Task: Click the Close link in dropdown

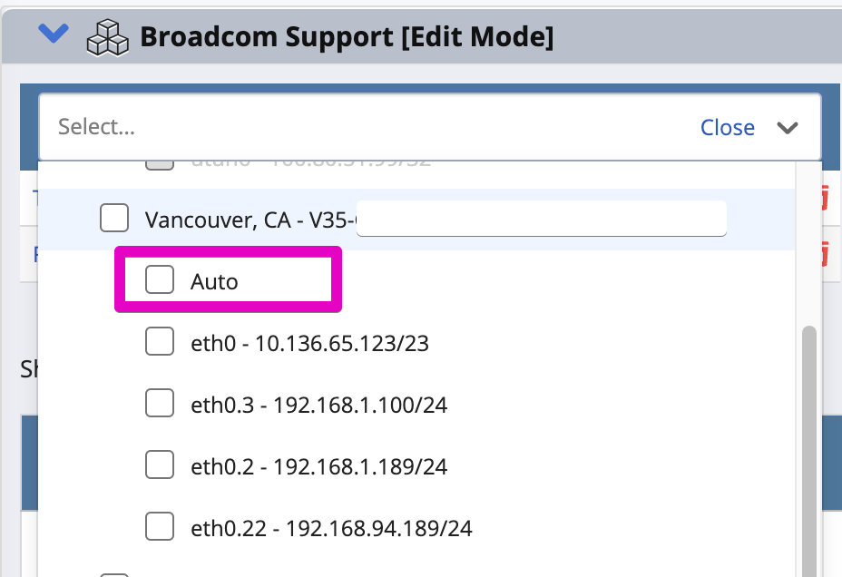Action: click(x=727, y=128)
